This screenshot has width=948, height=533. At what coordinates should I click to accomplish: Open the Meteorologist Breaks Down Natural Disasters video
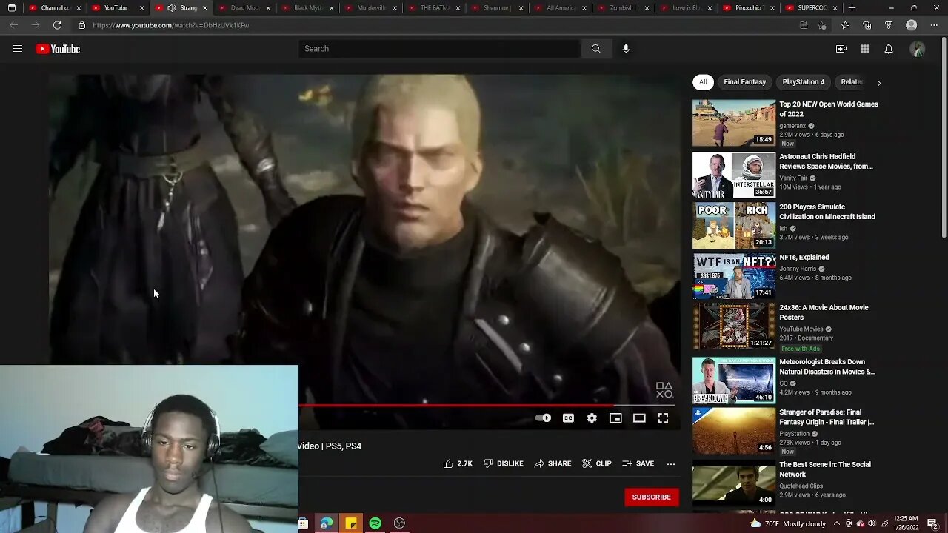coord(827,366)
